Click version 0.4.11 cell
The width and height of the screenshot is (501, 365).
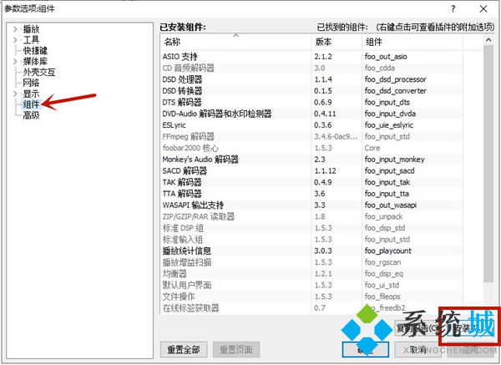[325, 114]
